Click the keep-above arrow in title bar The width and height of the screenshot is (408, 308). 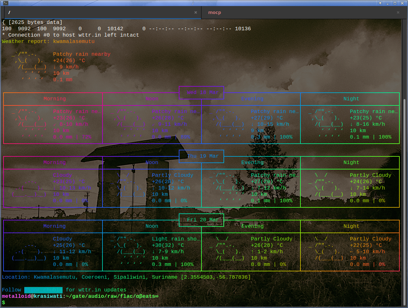(380, 3)
